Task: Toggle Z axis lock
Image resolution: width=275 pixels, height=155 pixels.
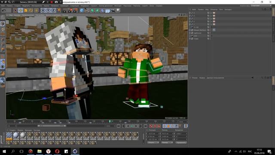Action: pos(53,10)
